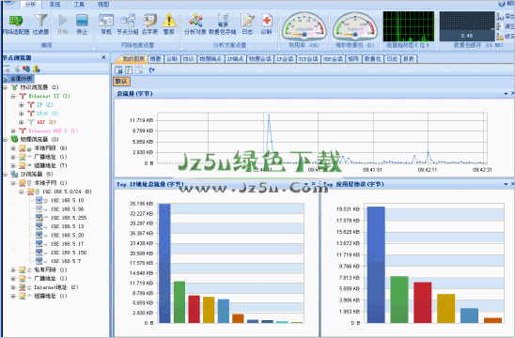
Task: Collapse the 192.168.5.0/24 subnet node
Action: [x=22, y=192]
